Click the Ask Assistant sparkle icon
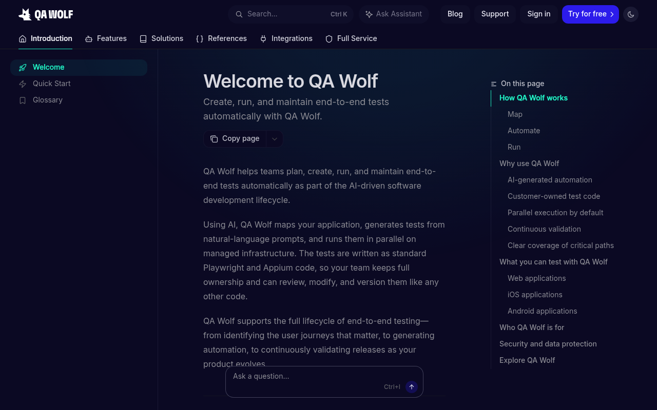Screen dimensions: 657x410 coord(369,14)
